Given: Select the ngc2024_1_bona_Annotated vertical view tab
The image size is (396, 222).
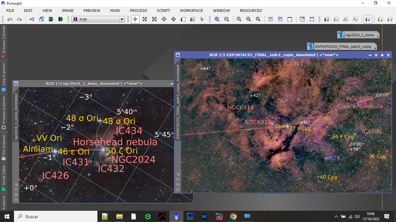Looking at the screenshot, I should (16, 117).
